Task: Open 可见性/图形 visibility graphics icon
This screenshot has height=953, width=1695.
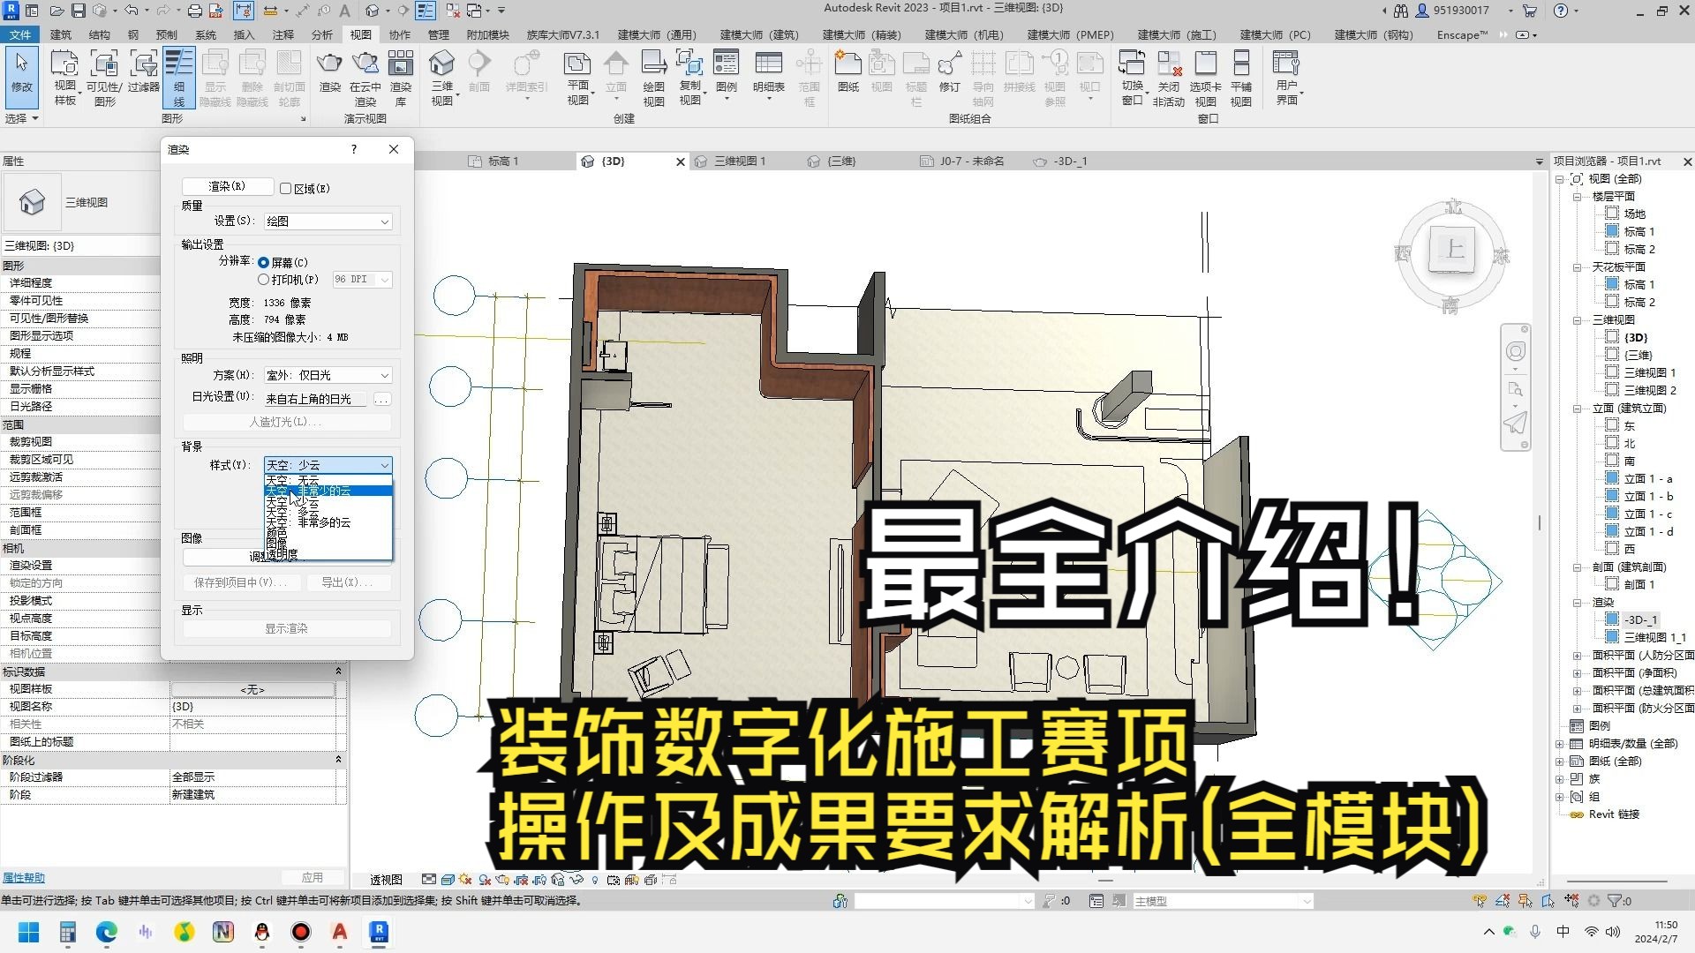Action: pyautogui.click(x=104, y=78)
